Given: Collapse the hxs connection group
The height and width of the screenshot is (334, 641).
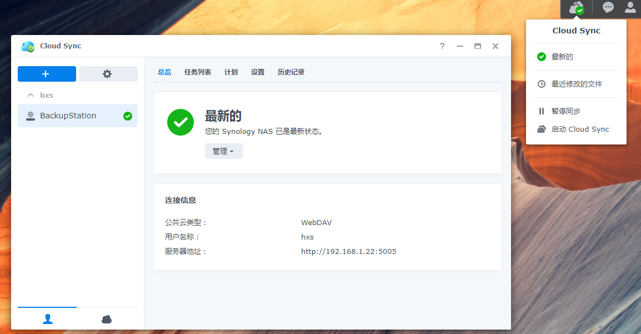Looking at the screenshot, I should (x=30, y=95).
